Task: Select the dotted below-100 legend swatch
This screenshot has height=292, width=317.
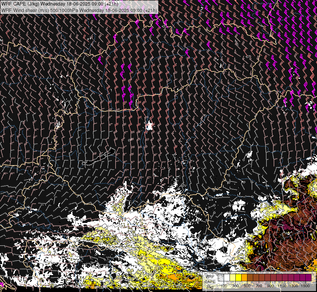Action: (x=221, y=277)
